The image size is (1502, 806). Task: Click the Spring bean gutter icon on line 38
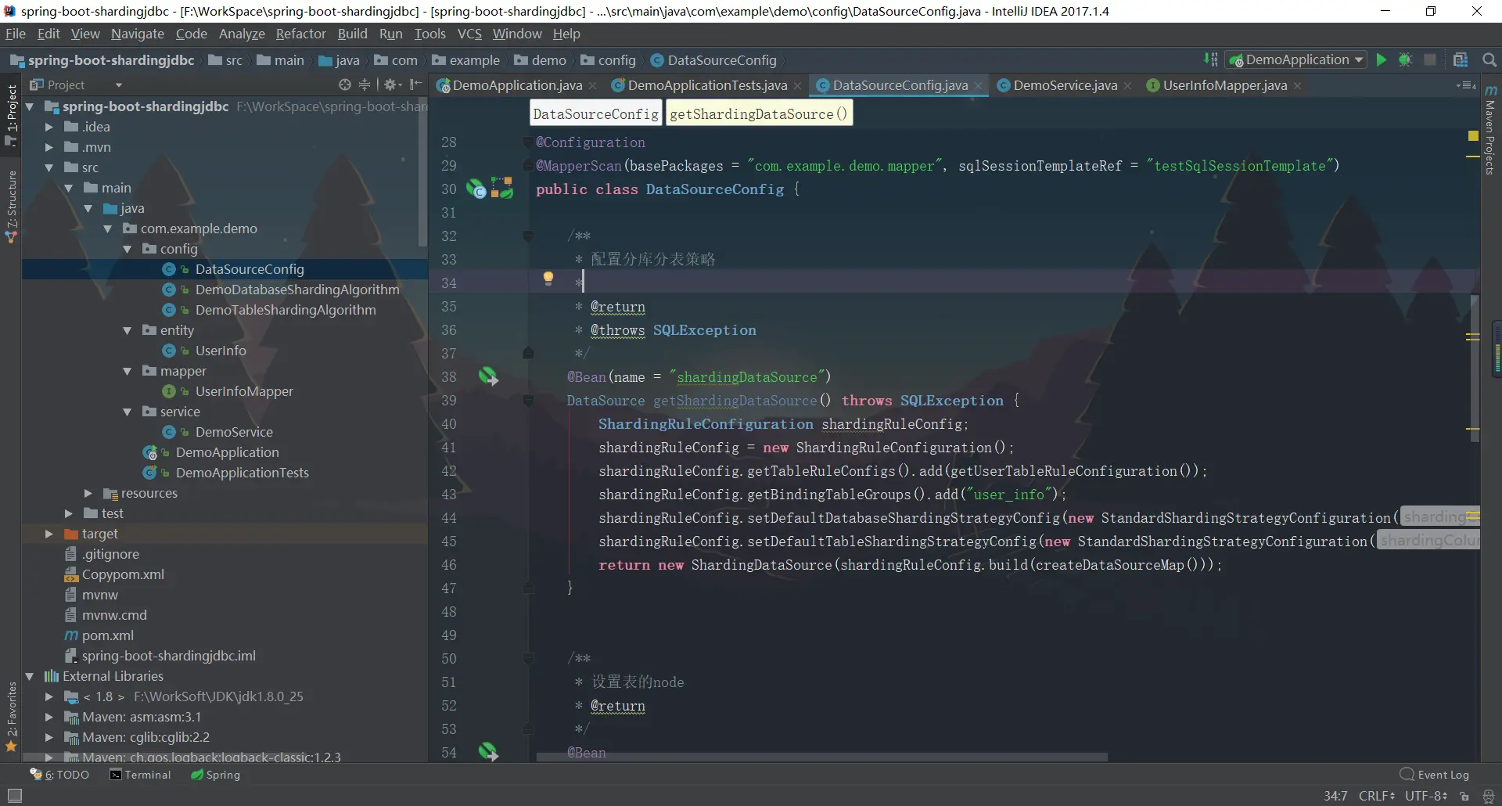point(488,376)
